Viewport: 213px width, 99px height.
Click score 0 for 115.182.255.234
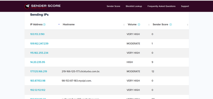(x=152, y=53)
